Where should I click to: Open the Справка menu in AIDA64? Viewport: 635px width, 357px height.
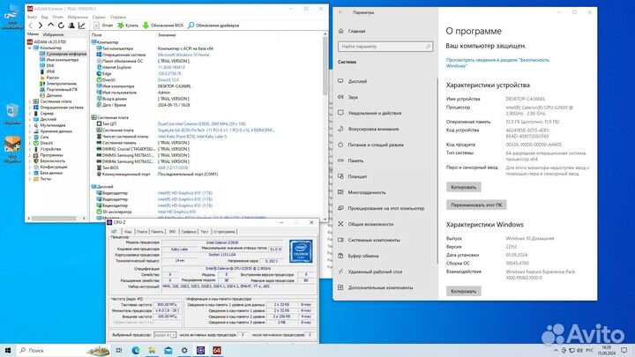tap(118, 17)
